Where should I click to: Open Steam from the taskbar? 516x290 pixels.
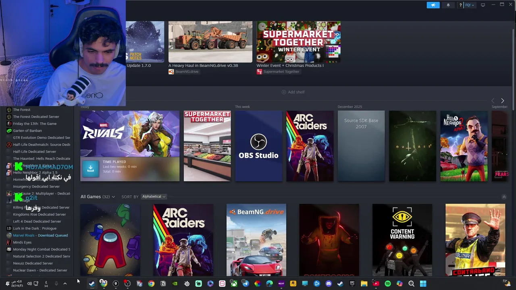pos(92,284)
